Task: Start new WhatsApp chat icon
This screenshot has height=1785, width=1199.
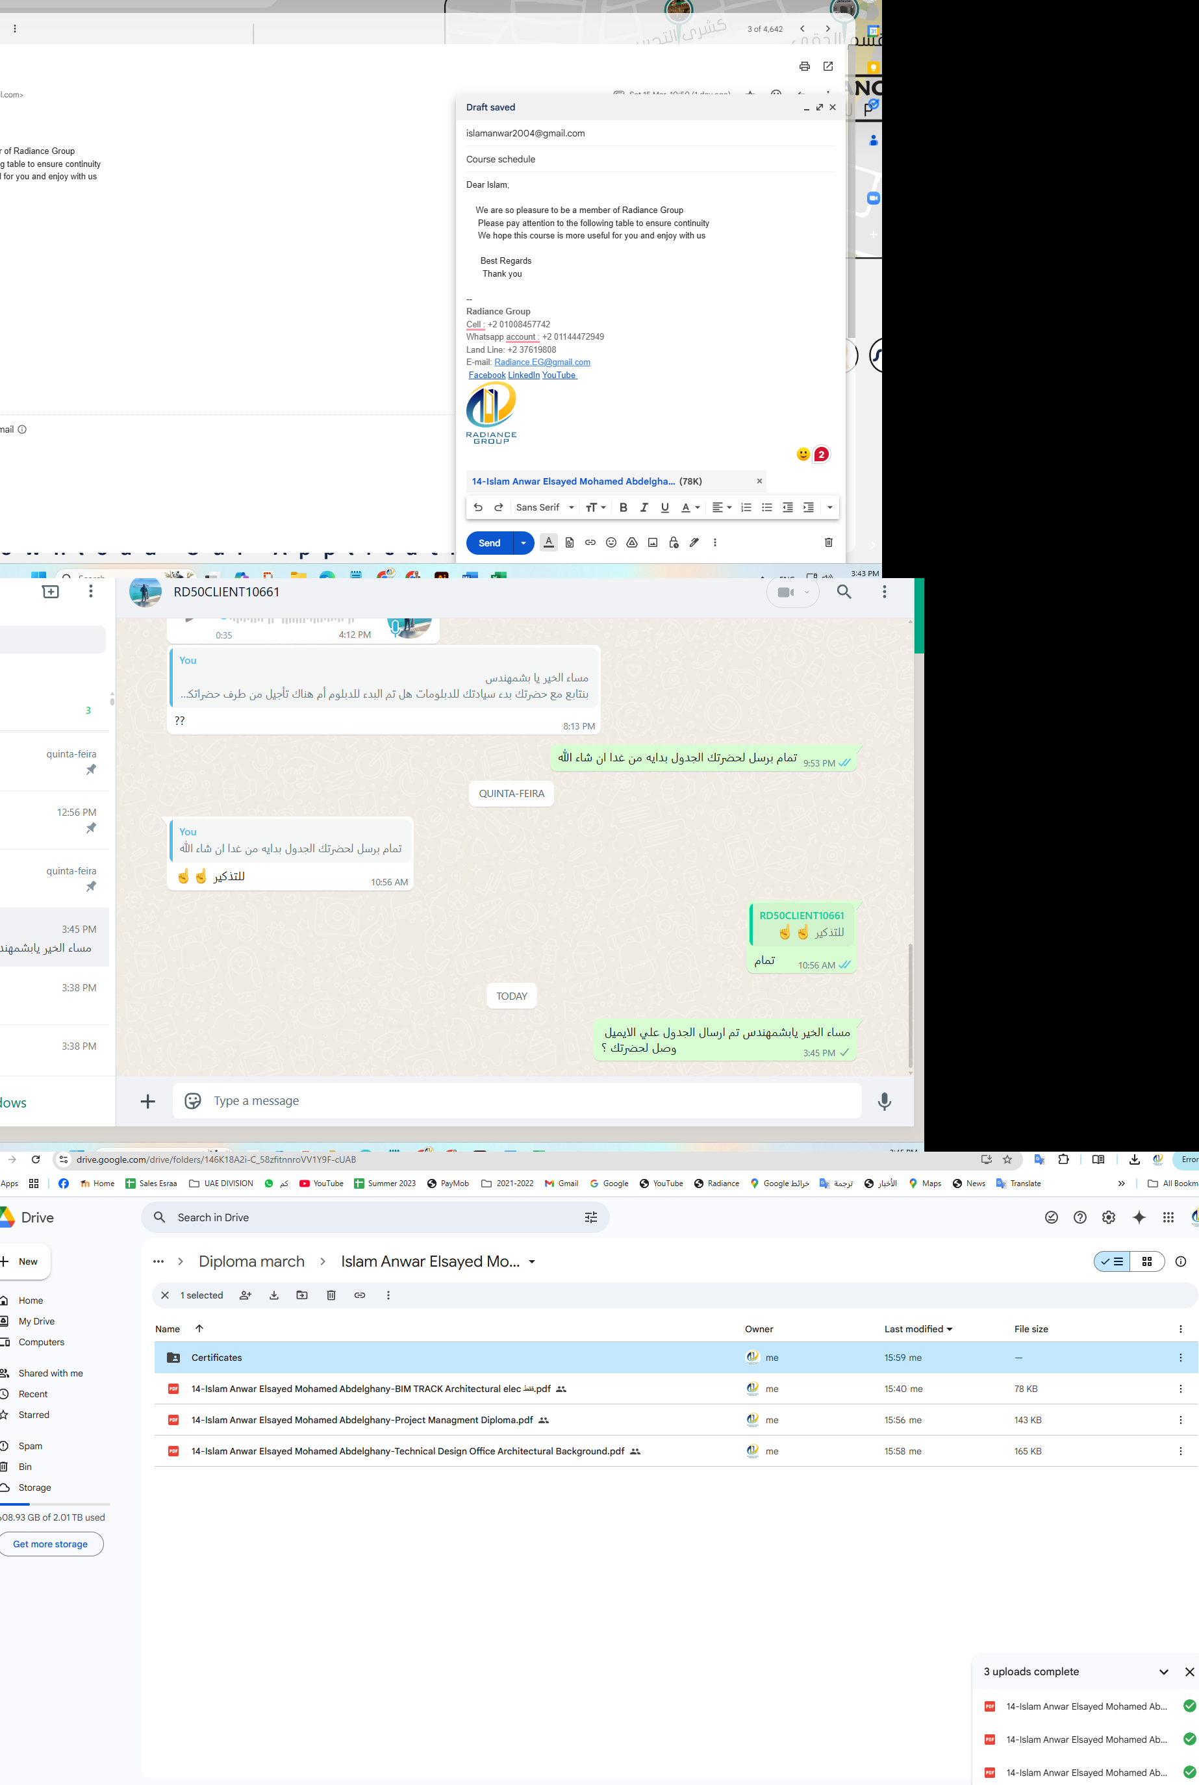Action: (51, 591)
